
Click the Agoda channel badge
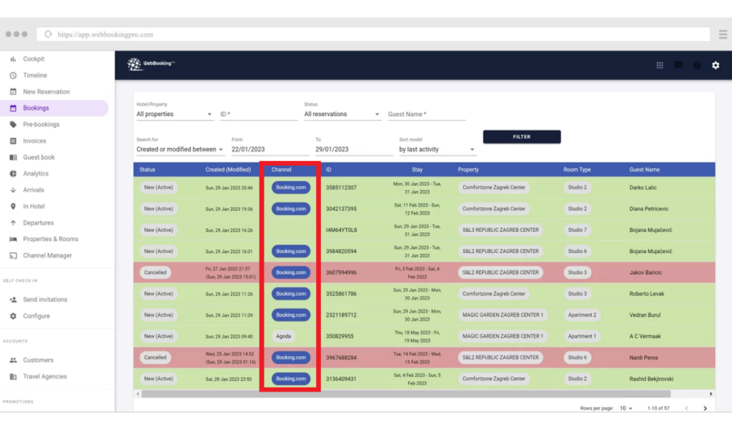point(282,336)
